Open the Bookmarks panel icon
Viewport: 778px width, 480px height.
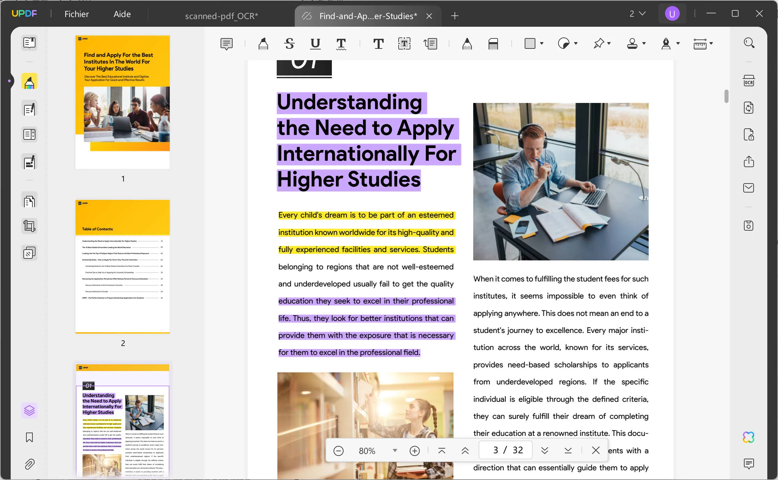29,437
